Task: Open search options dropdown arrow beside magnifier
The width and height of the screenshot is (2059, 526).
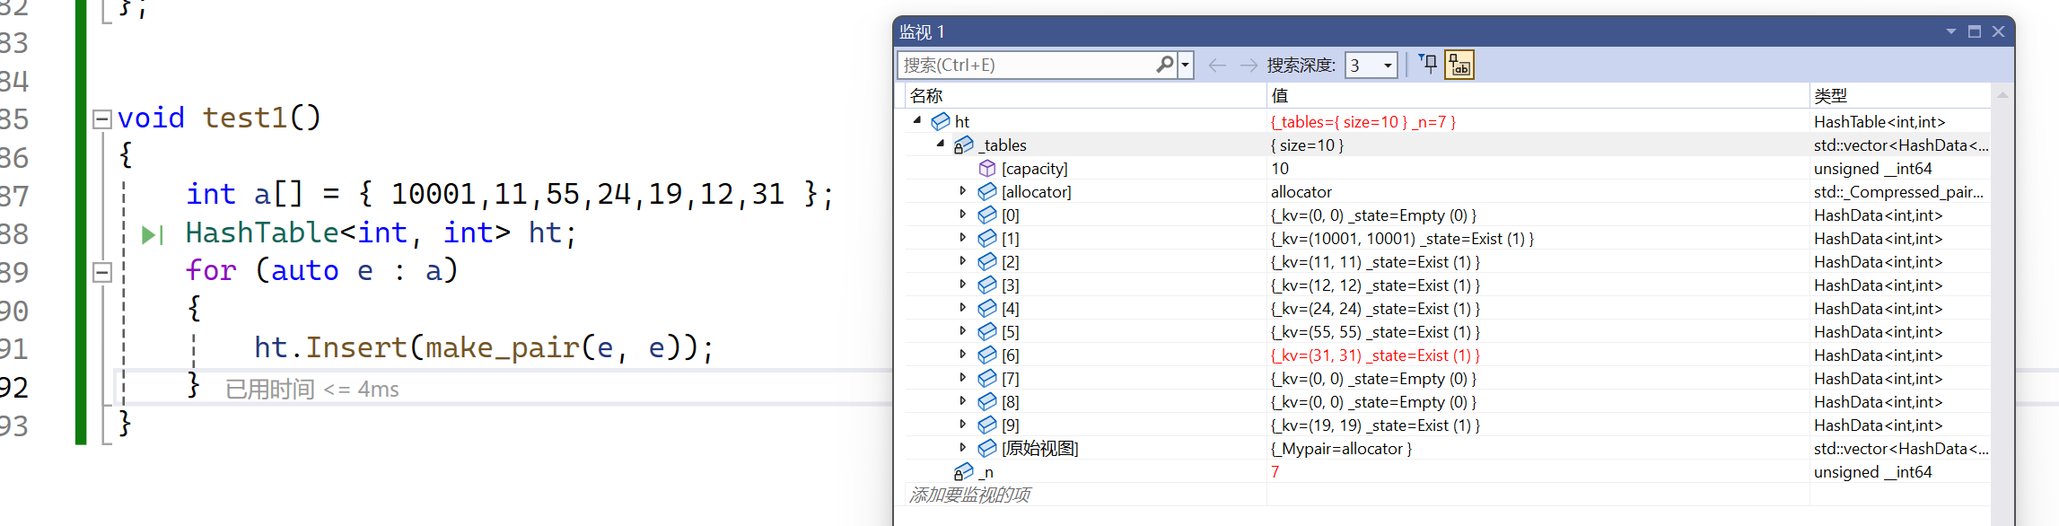Action: (x=1186, y=65)
